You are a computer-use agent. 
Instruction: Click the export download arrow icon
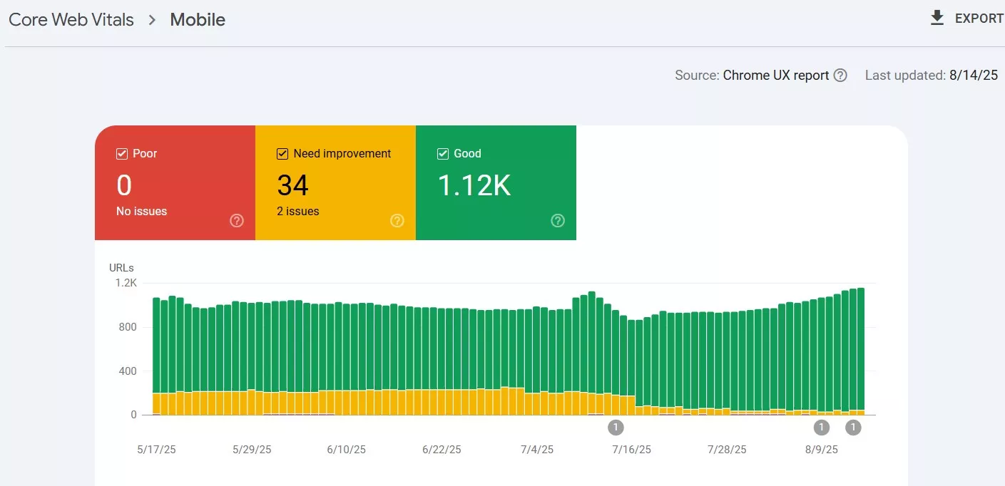[x=937, y=18]
